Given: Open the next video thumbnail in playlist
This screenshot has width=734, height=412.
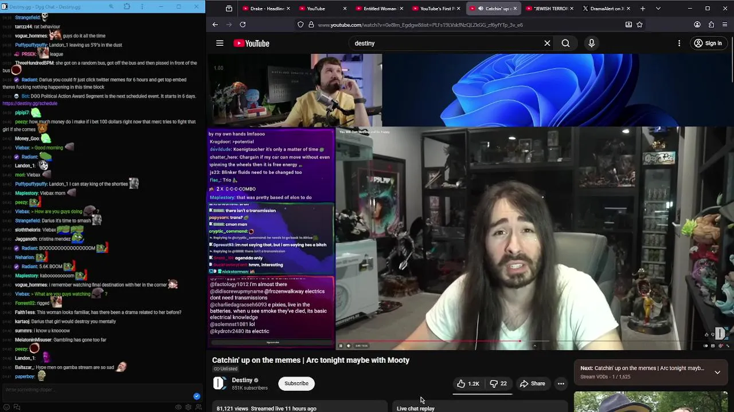Looking at the screenshot, I should [x=651, y=402].
